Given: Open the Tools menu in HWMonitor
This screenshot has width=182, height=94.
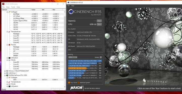Looking at the screenshot, I should coord(13,7).
